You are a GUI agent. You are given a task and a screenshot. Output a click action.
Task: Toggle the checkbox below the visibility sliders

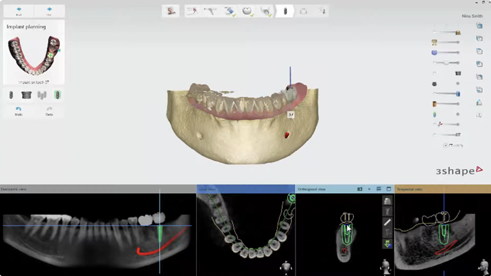(445, 145)
